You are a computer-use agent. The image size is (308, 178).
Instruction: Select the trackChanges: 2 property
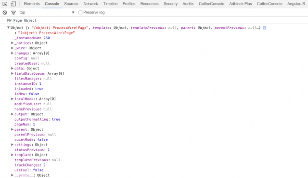[x=30, y=165]
